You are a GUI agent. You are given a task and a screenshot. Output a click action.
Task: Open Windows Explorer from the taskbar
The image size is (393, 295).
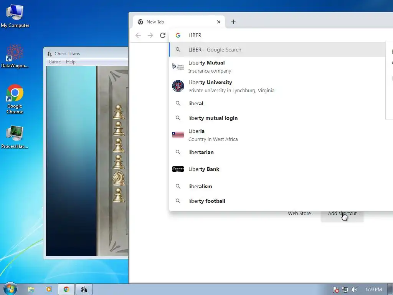(x=31, y=290)
